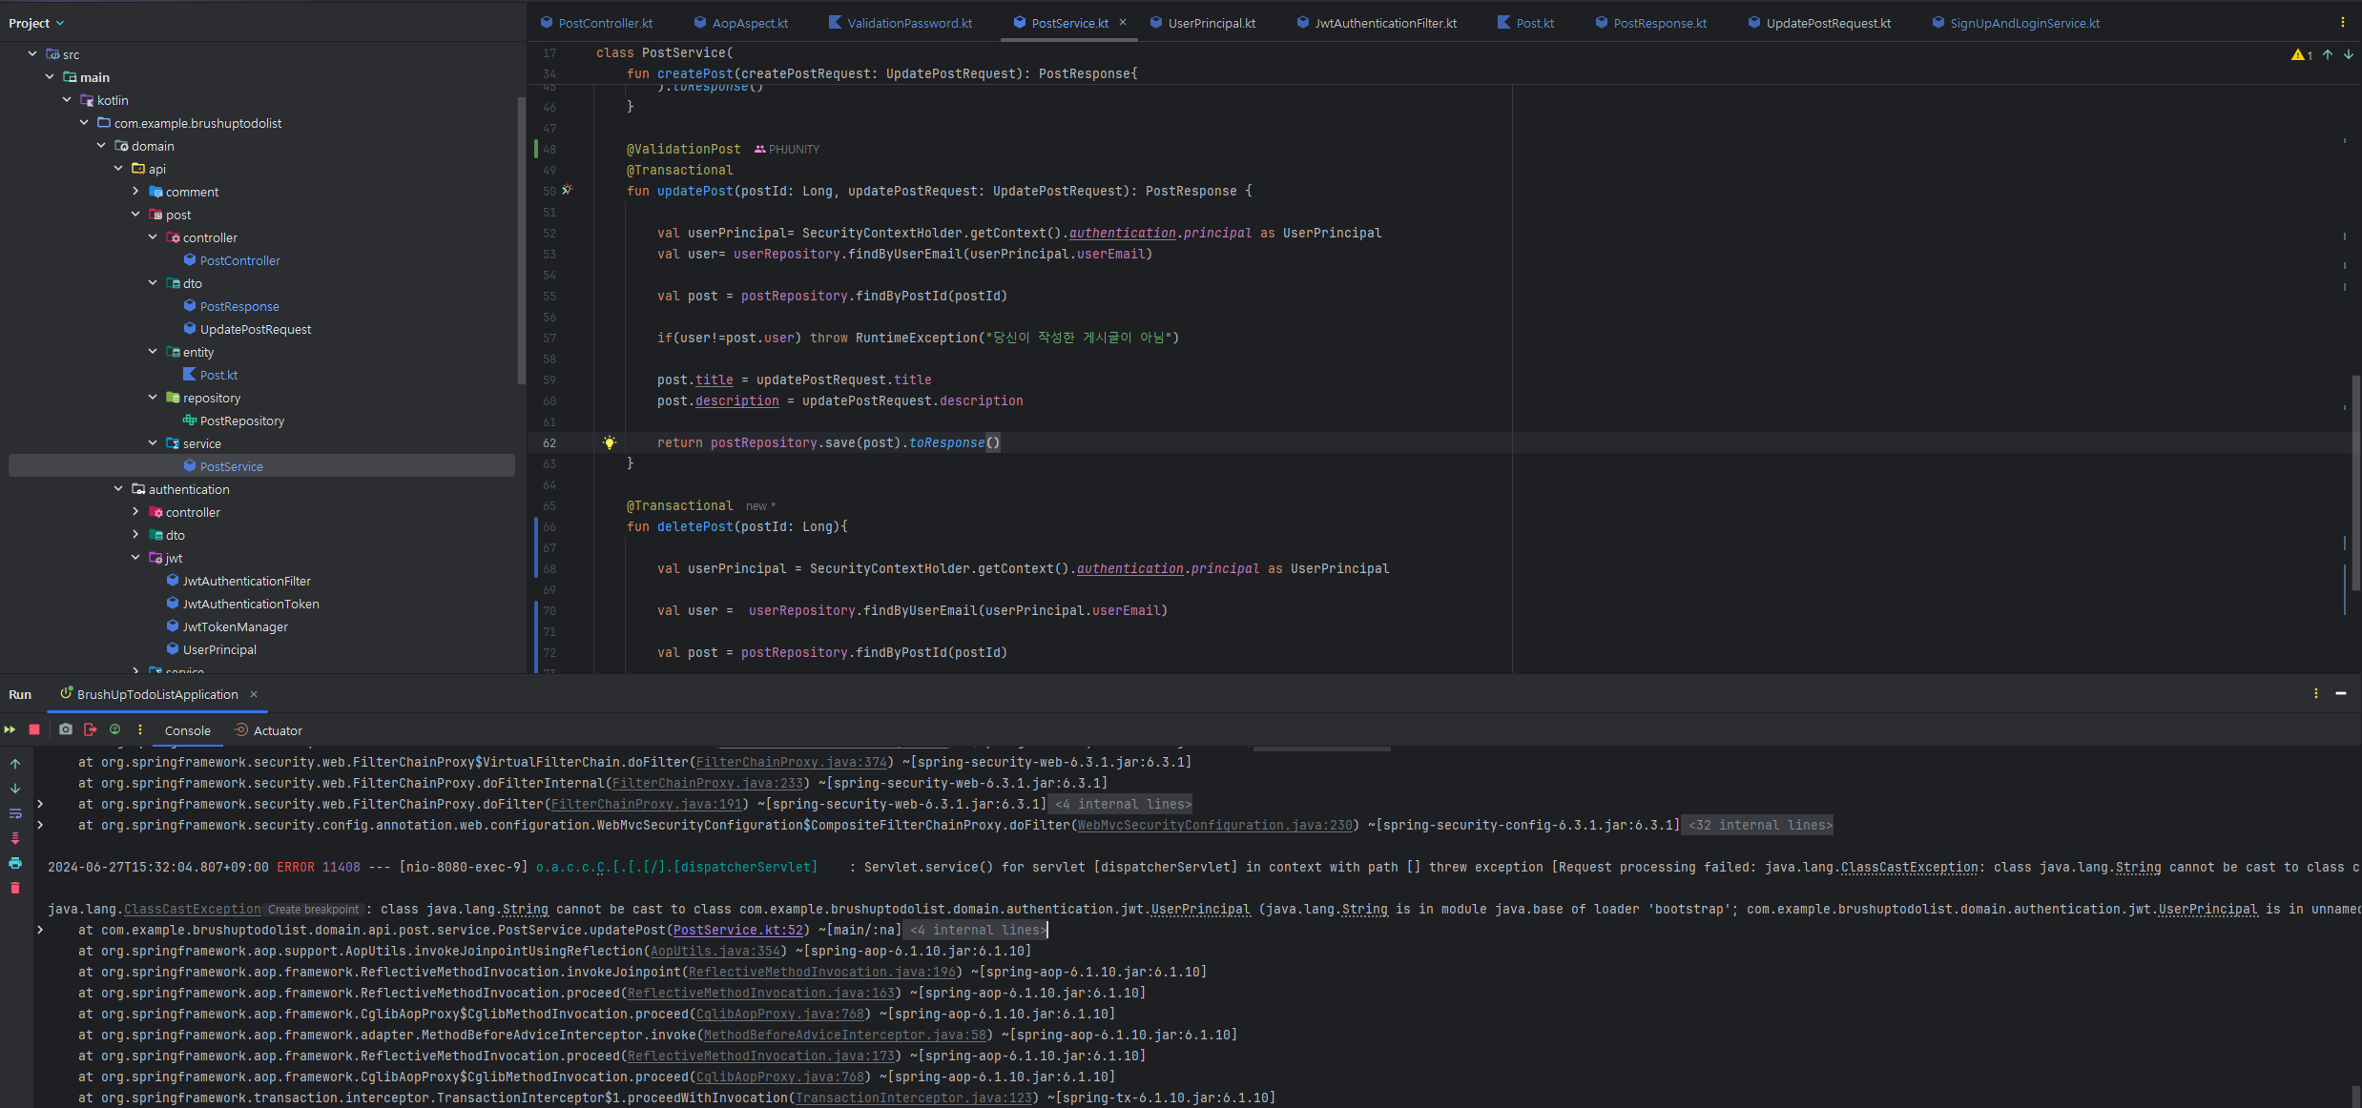Expand the comment folder in tree
2362x1108 pixels.
pyautogui.click(x=135, y=192)
